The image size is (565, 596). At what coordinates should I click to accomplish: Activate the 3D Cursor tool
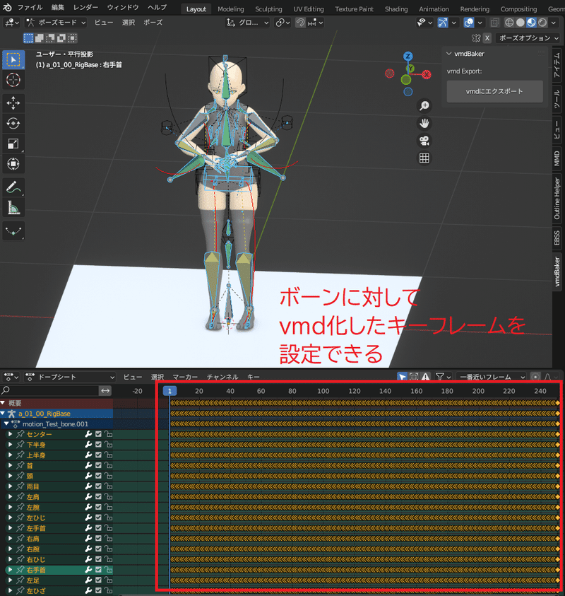[x=13, y=80]
